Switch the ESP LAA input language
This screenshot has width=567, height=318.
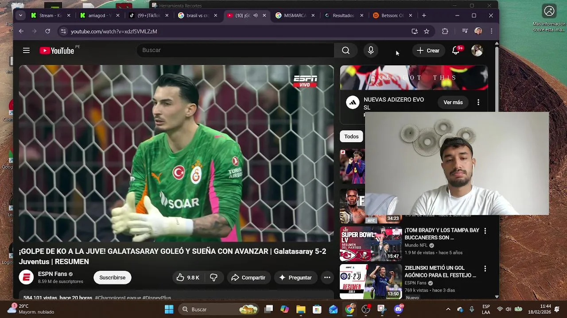[x=486, y=309]
